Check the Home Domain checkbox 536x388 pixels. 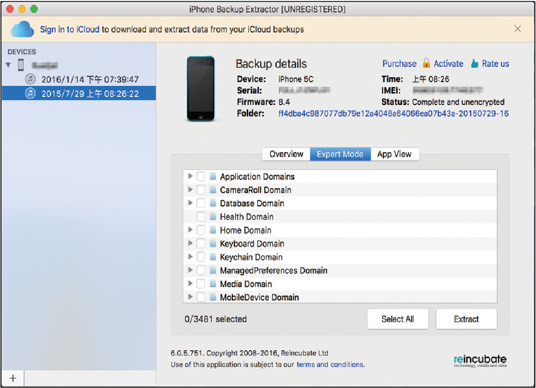click(201, 230)
